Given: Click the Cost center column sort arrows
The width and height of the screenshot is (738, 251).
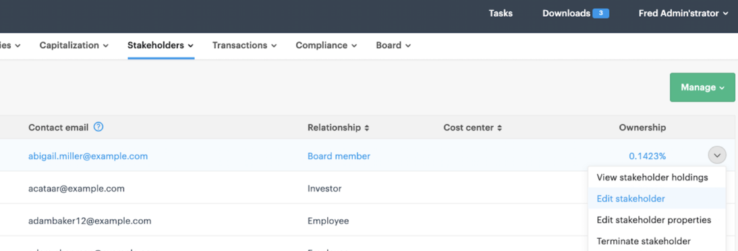Looking at the screenshot, I should click(500, 127).
